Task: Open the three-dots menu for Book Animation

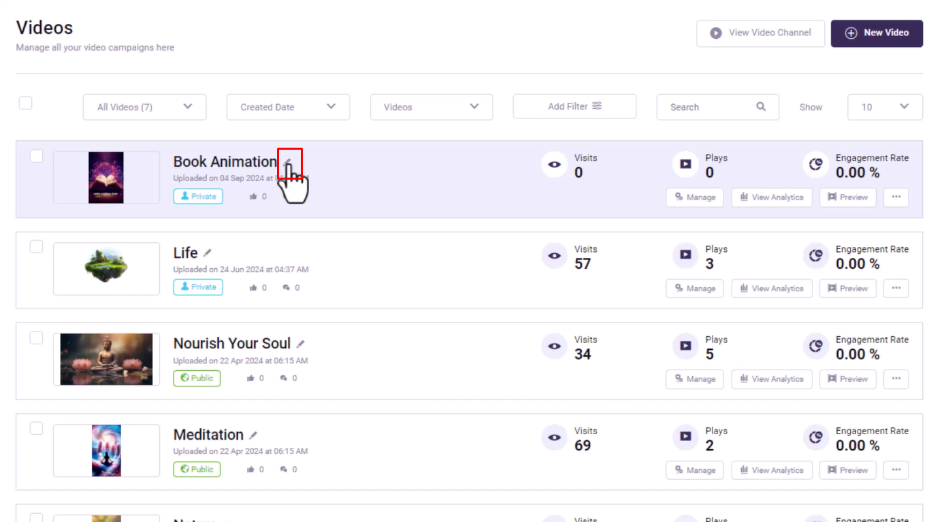Action: tap(896, 197)
